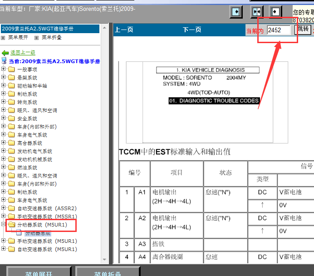Follow the 返回上一级 link
Viewport: 314px width, 276px height.
coord(23,53)
